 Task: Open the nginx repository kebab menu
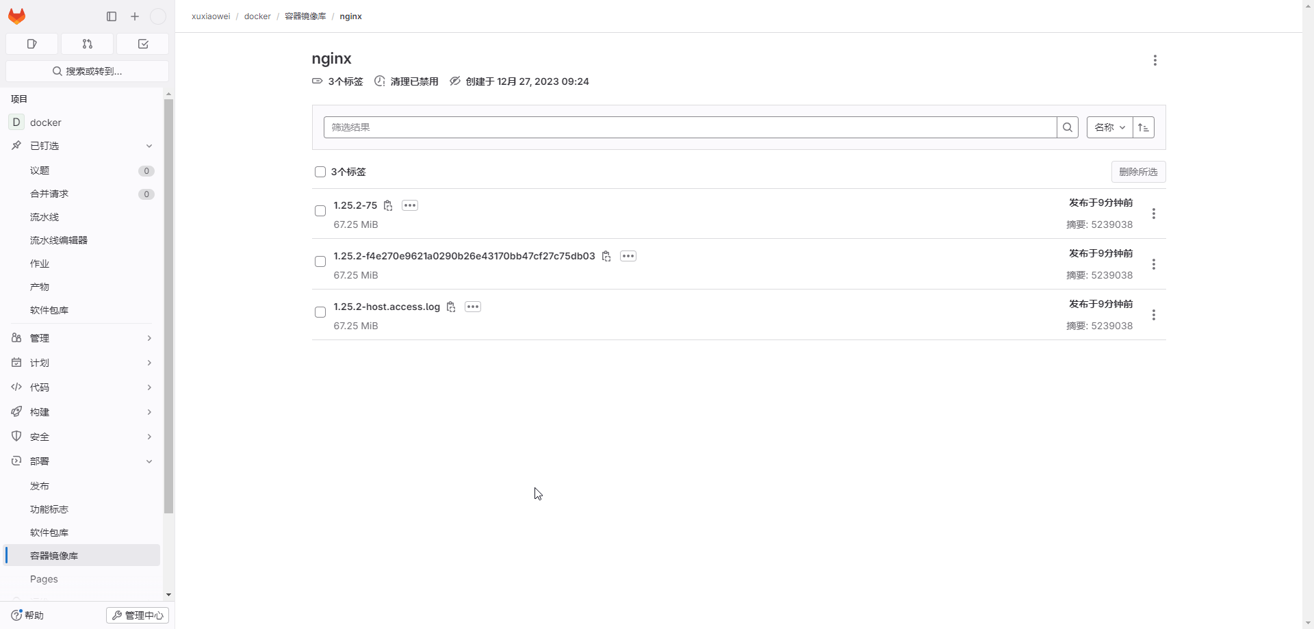(x=1155, y=60)
